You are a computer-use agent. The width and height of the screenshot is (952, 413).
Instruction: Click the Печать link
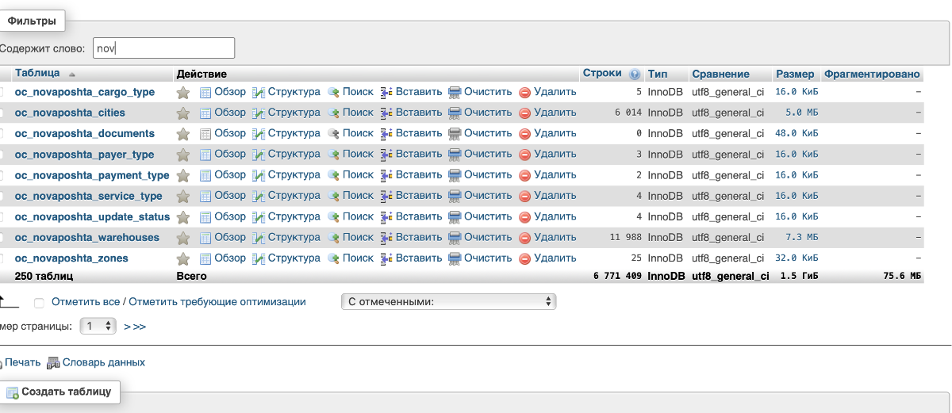click(22, 362)
